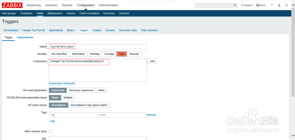The height and width of the screenshot is (140, 295).
Task: Click All templates breadcrumb link
Action: [11, 30]
